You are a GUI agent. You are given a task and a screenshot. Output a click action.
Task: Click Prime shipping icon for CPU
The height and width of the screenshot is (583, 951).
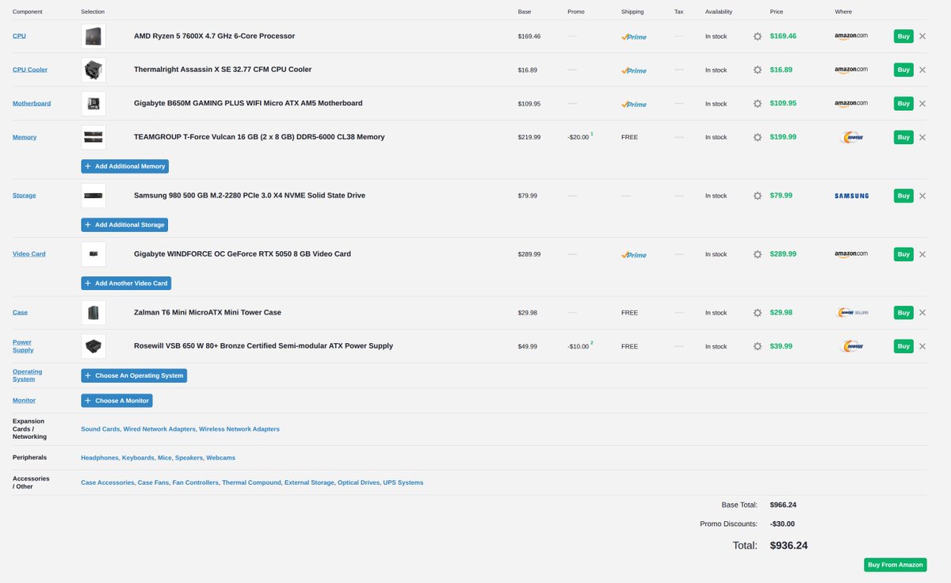click(x=634, y=36)
